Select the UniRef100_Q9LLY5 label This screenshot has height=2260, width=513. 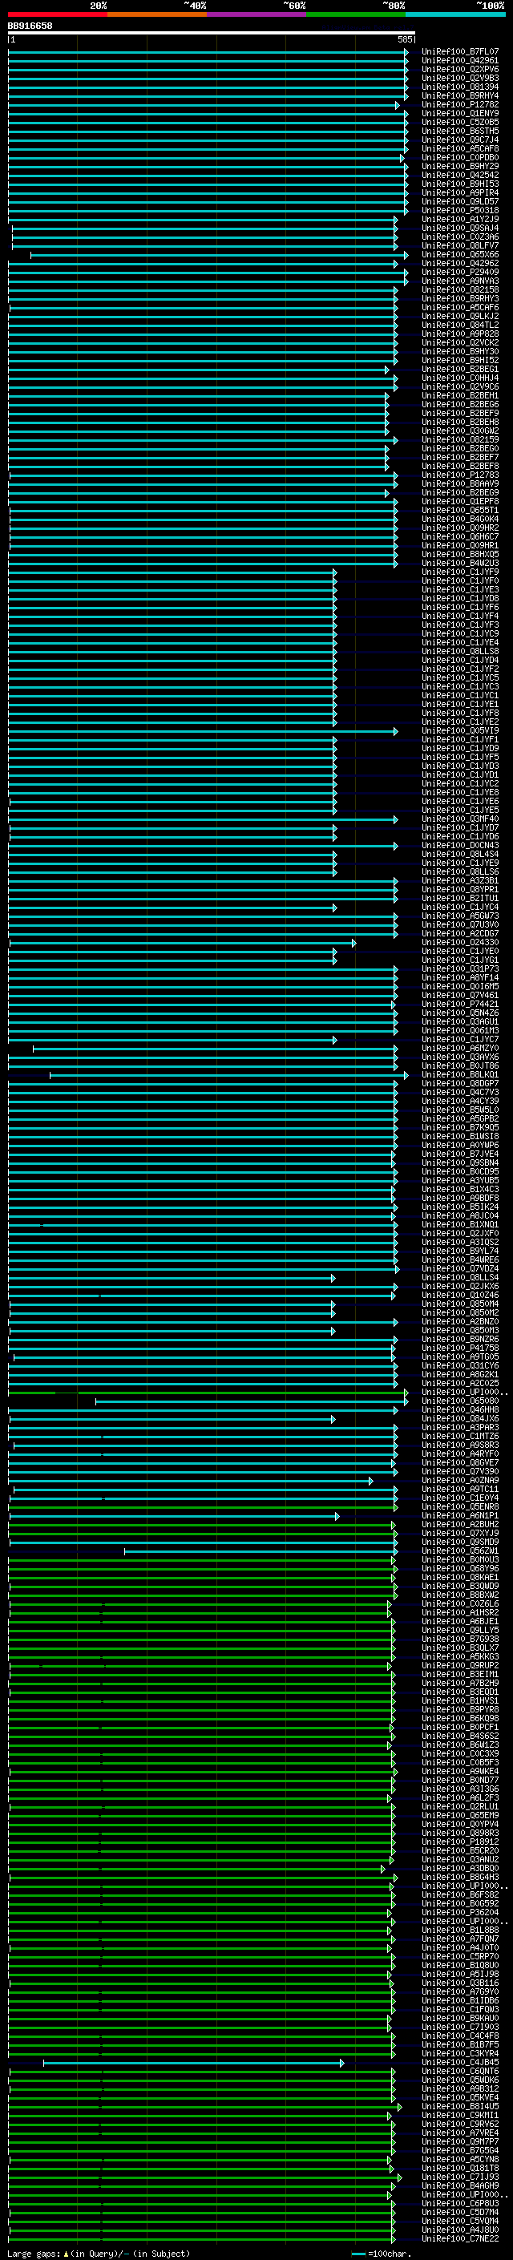pos(459,1630)
